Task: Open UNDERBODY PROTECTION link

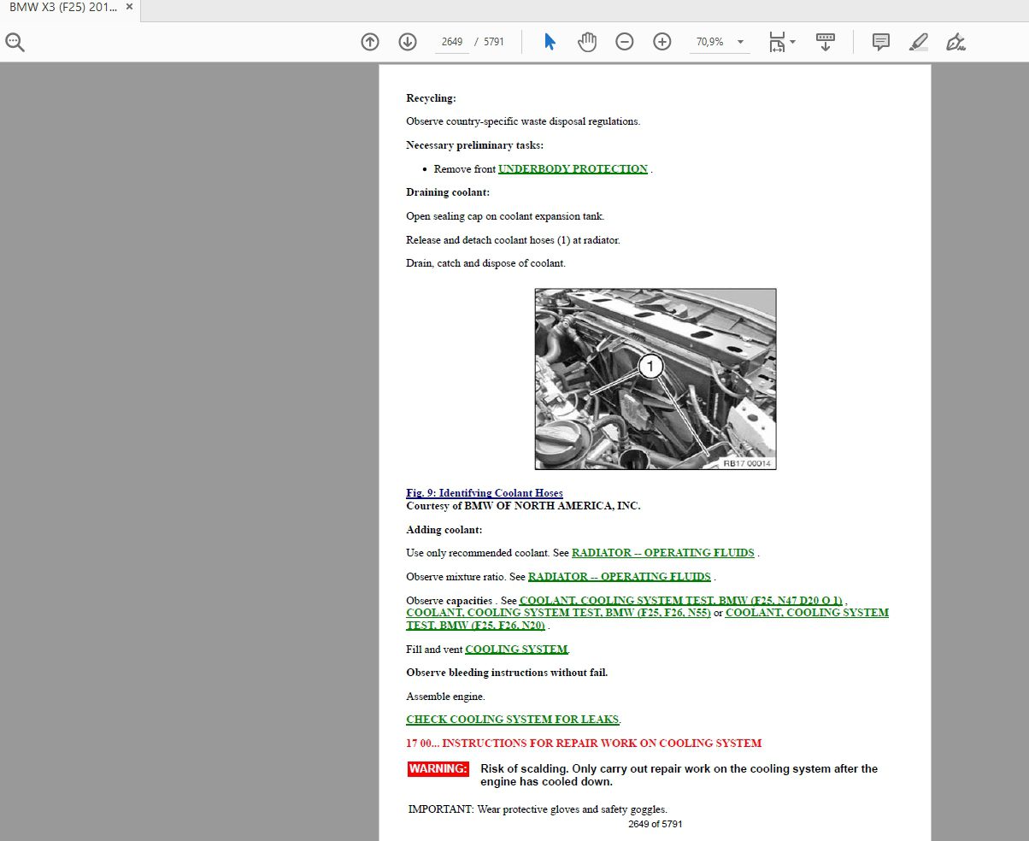Action: point(573,169)
